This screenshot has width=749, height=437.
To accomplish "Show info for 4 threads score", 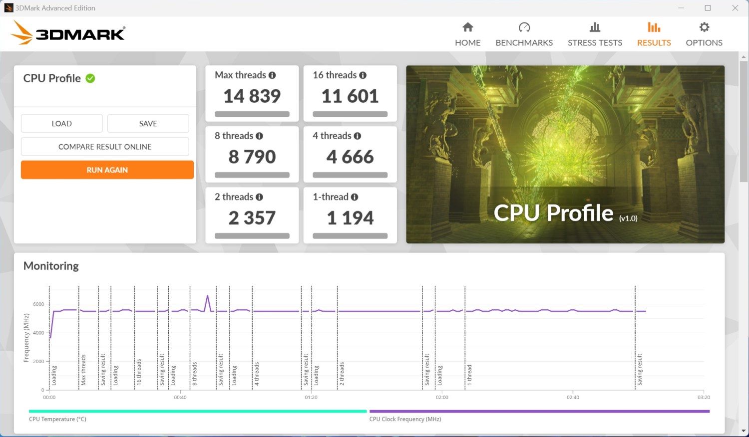I will [358, 136].
